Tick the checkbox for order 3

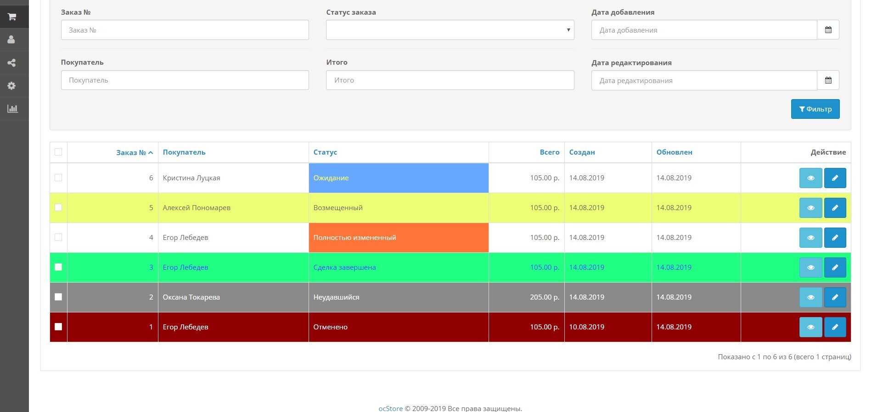[x=58, y=267]
